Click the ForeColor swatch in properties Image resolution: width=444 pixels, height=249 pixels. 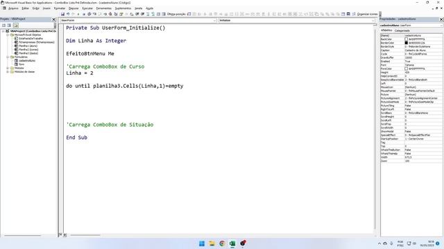407,68
